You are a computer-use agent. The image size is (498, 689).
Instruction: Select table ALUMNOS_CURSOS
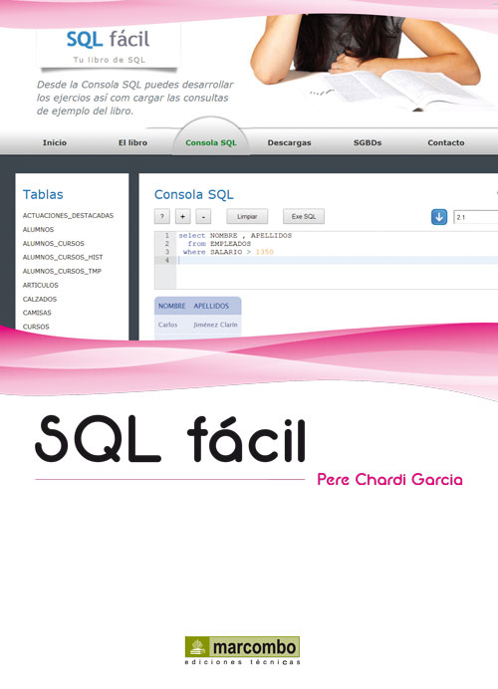[53, 243]
